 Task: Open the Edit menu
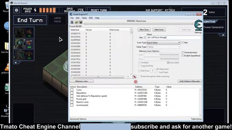pos(78,18)
